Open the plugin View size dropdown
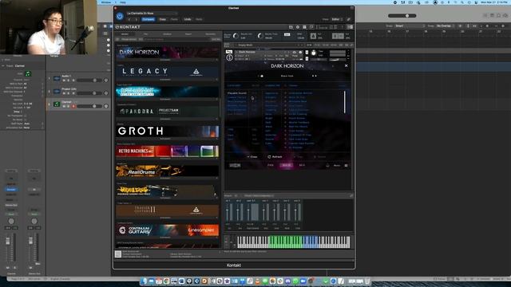The image size is (511, 287). click(x=336, y=19)
